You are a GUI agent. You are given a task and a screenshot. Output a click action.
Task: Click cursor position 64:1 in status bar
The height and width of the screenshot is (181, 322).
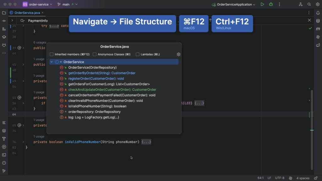click(x=261, y=178)
